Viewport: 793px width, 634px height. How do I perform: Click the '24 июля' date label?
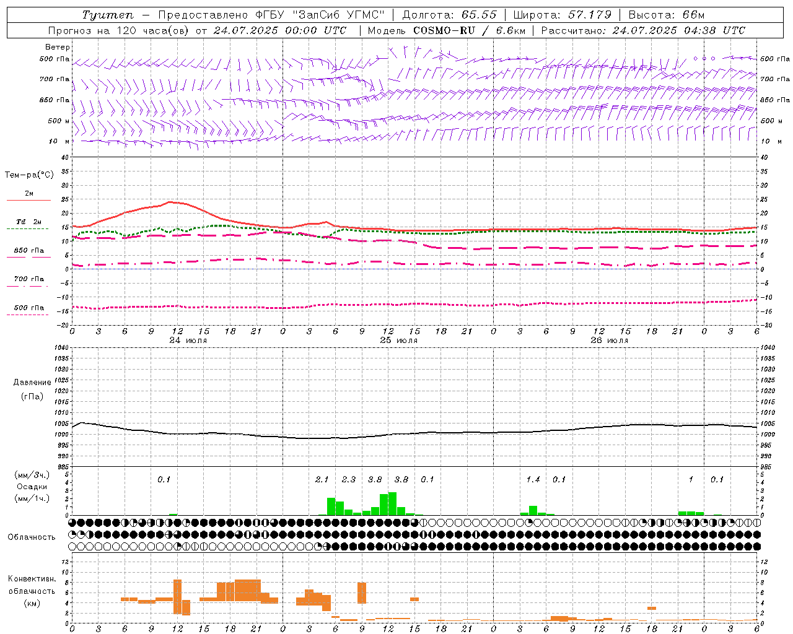[188, 341]
